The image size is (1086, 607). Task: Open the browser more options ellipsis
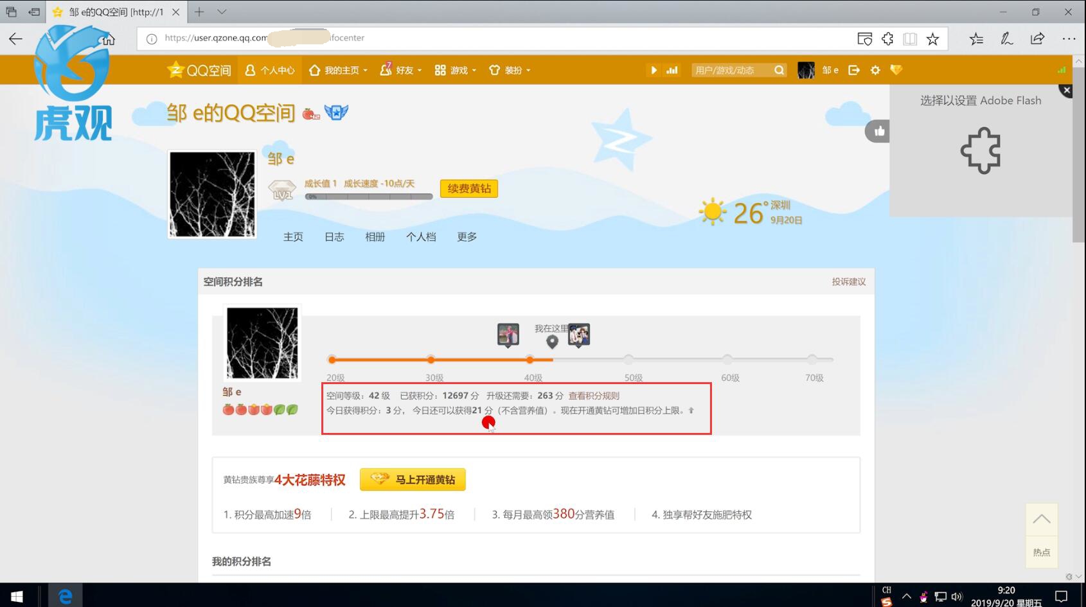tap(1069, 39)
